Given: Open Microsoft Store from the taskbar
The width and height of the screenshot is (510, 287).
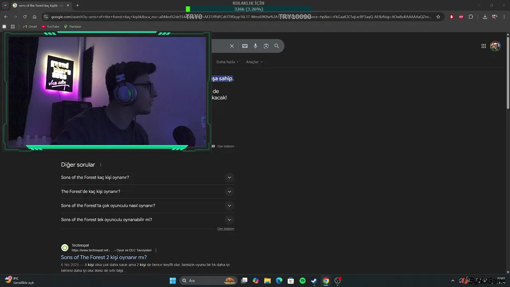Looking at the screenshot, I should [x=291, y=281].
